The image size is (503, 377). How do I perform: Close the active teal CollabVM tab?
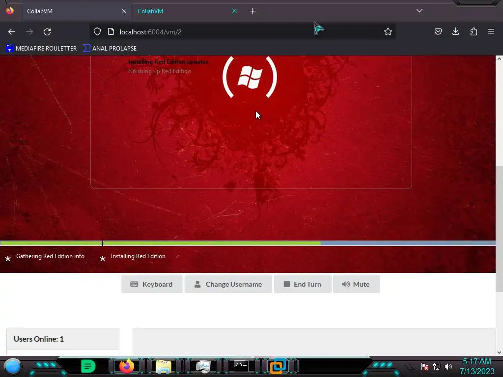(234, 11)
